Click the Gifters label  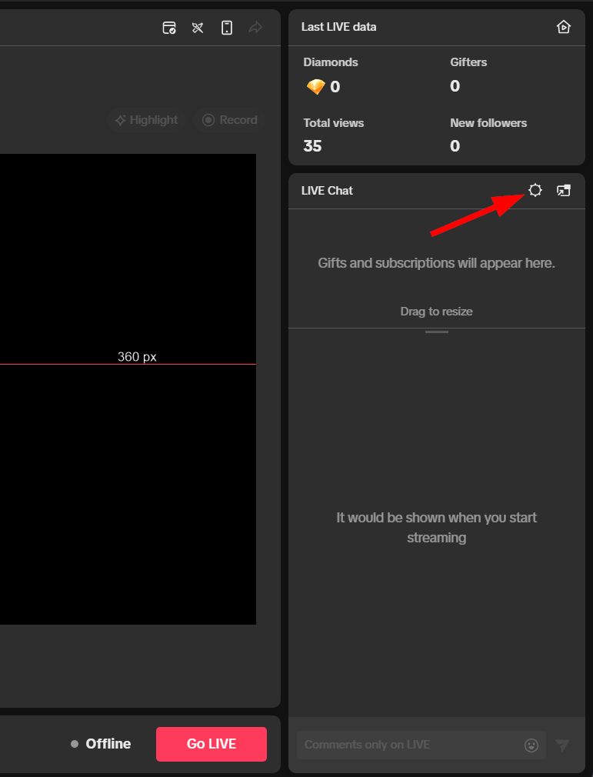[468, 62]
